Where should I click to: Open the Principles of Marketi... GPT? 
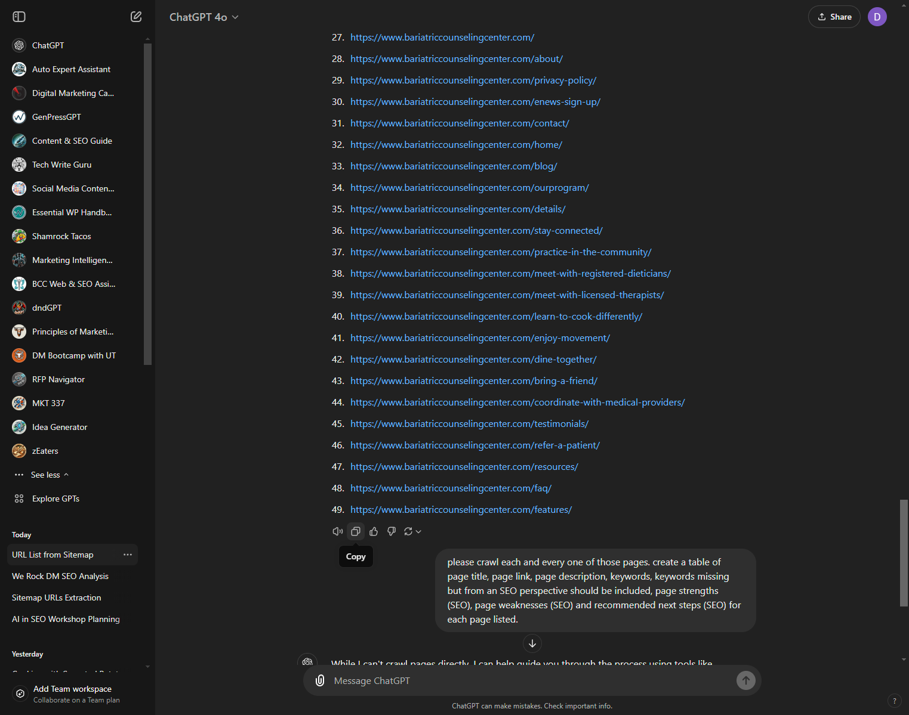[x=75, y=332]
